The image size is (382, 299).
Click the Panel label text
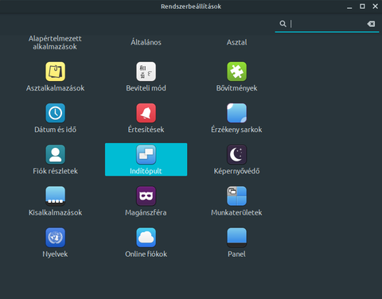coord(236,254)
